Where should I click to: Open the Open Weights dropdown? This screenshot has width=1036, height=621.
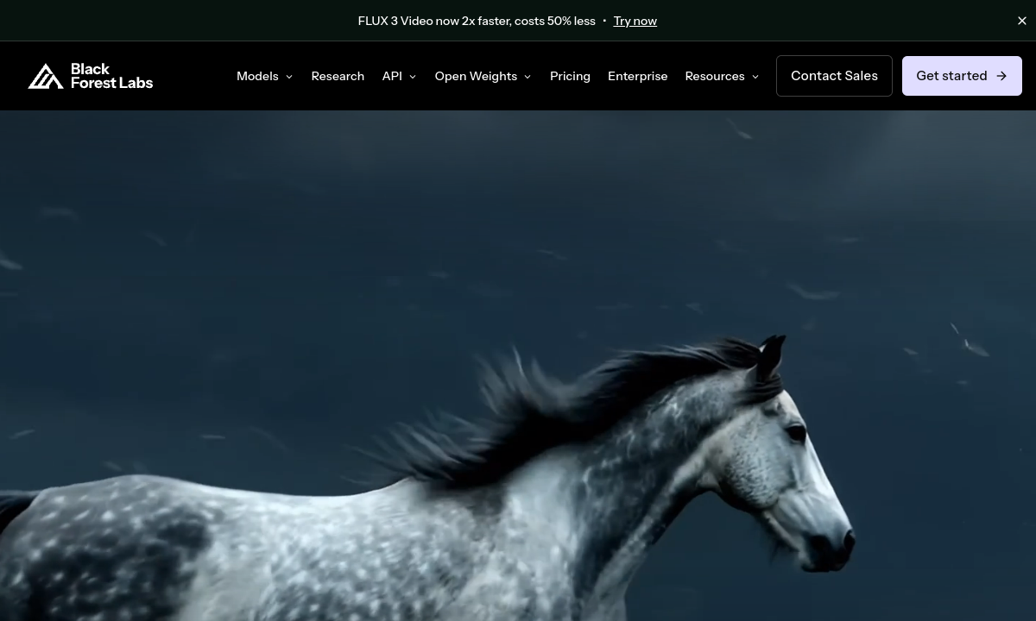[483, 76]
